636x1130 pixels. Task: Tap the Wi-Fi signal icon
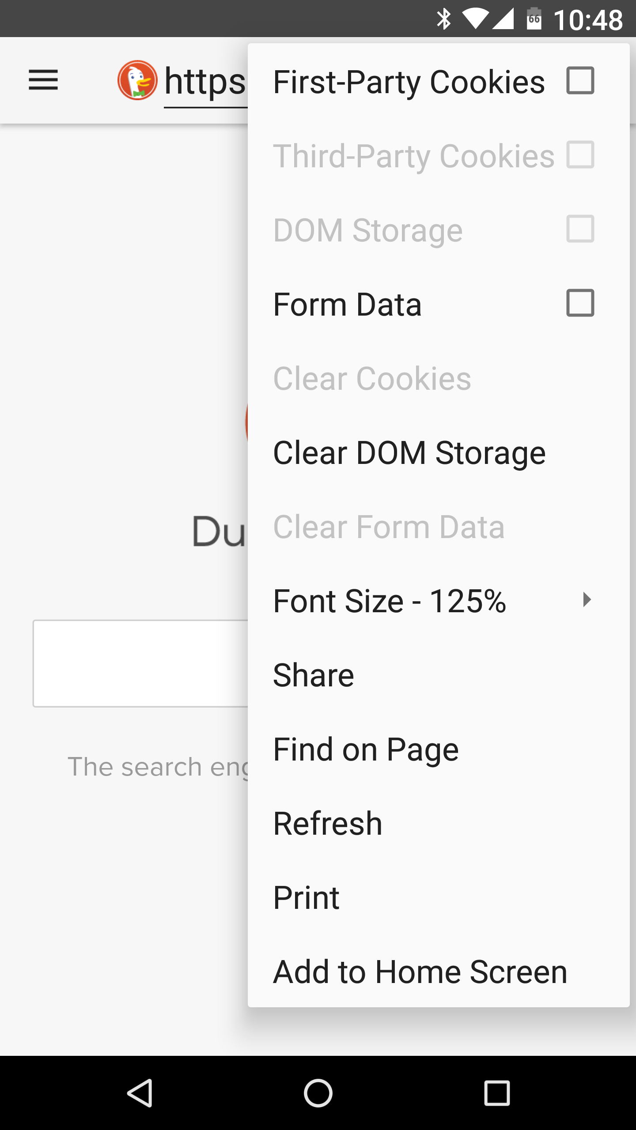pos(475,19)
